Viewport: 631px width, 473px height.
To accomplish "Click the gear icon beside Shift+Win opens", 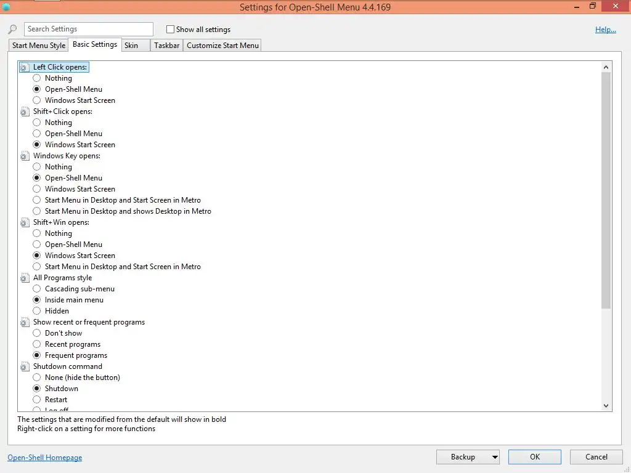I will pos(25,222).
